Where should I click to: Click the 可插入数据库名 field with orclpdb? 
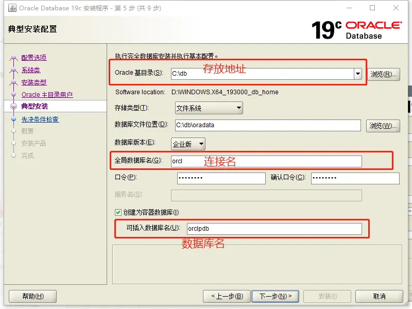[x=274, y=229]
